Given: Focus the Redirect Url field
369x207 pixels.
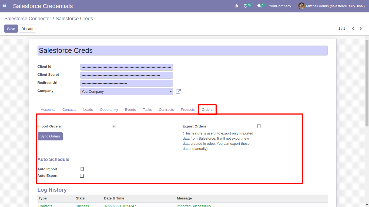Looking at the screenshot, I should (x=126, y=83).
